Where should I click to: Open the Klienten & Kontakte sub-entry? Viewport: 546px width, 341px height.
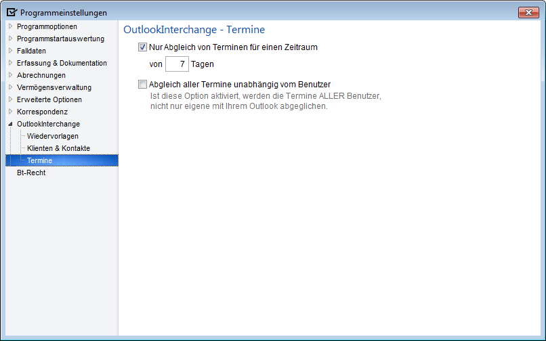(x=58, y=148)
